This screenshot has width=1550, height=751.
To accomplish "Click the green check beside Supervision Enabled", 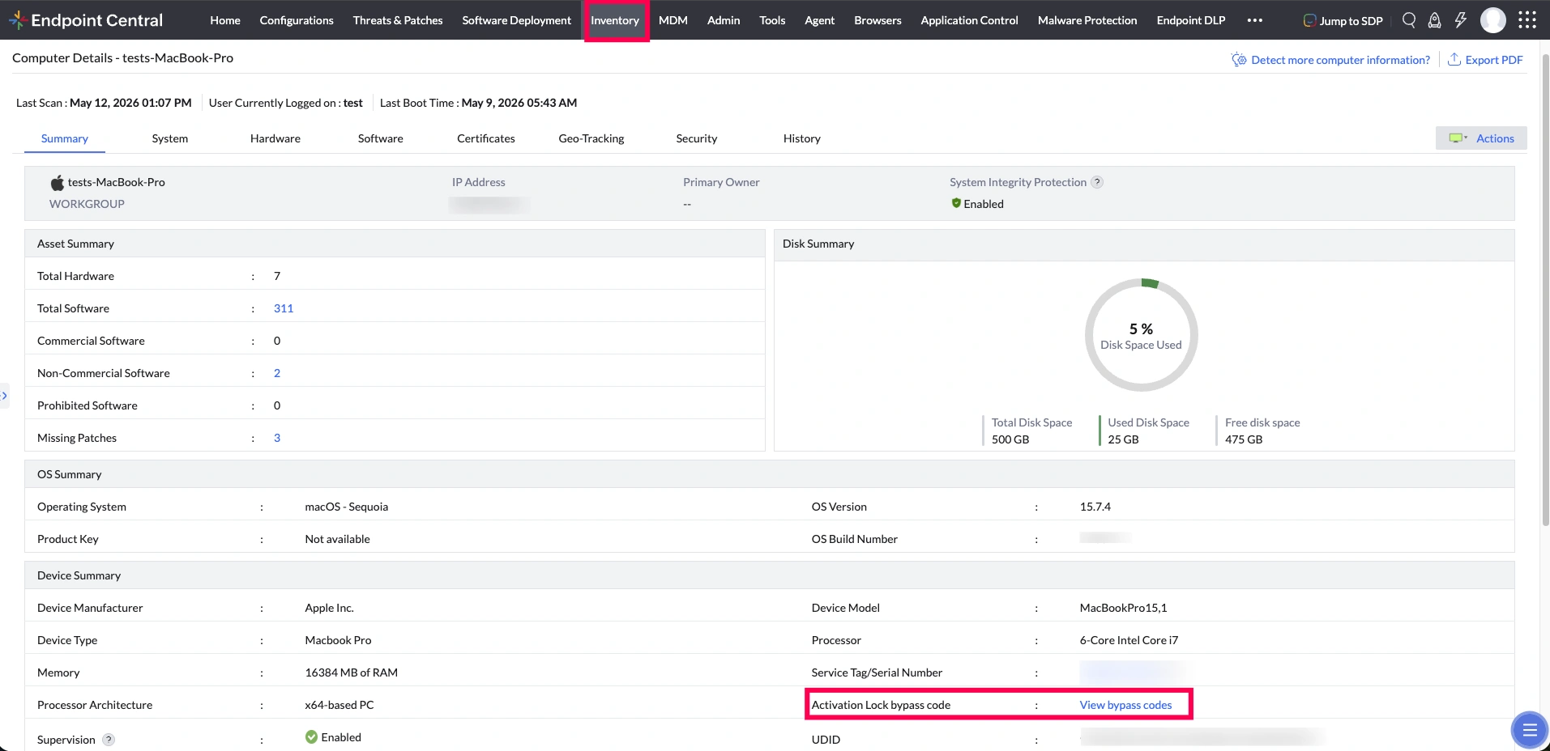I will pyautogui.click(x=311, y=736).
